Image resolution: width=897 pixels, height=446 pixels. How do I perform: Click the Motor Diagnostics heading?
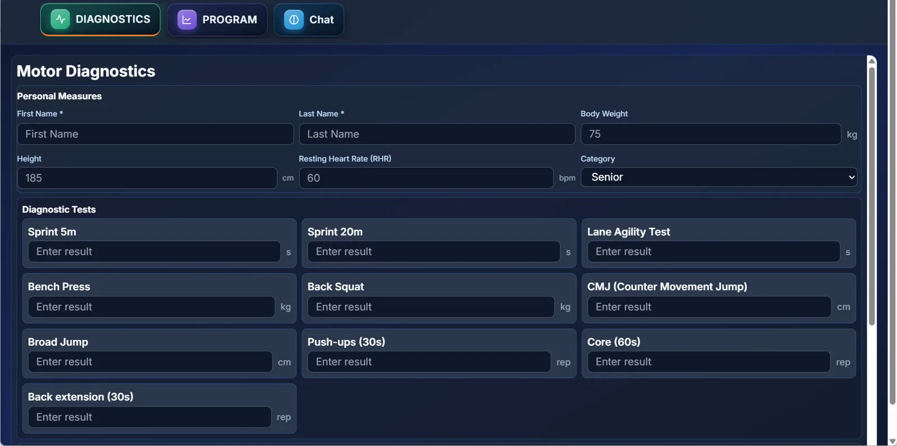[86, 71]
